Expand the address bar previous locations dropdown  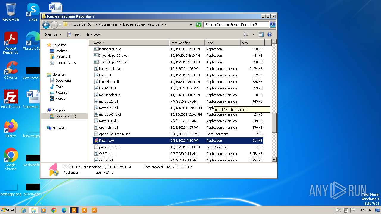[191, 25]
